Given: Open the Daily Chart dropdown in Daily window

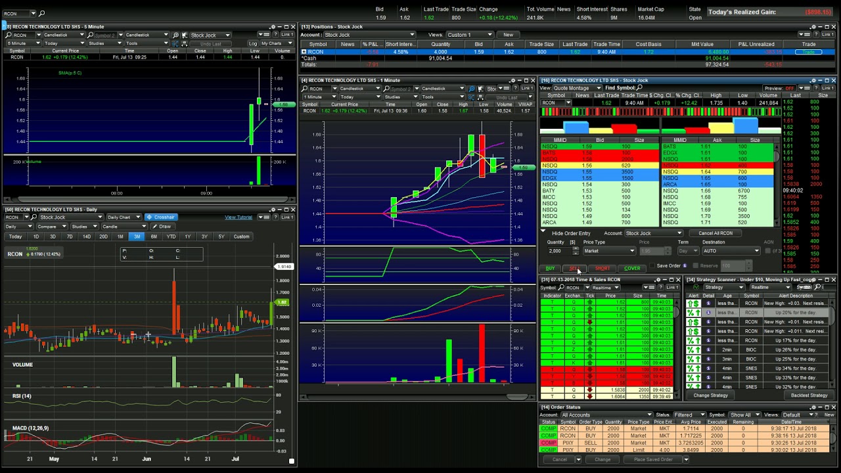Looking at the screenshot, I should 123,217.
